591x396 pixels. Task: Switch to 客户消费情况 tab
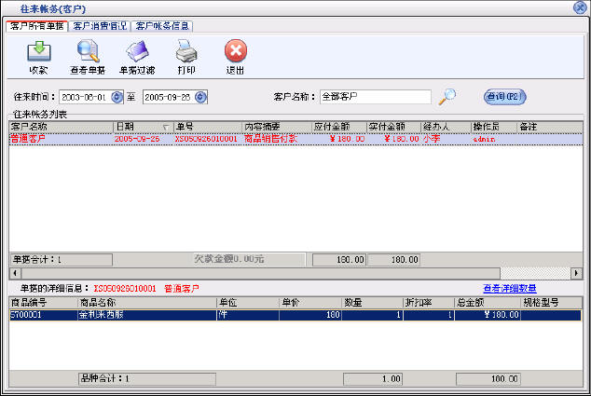click(100, 26)
